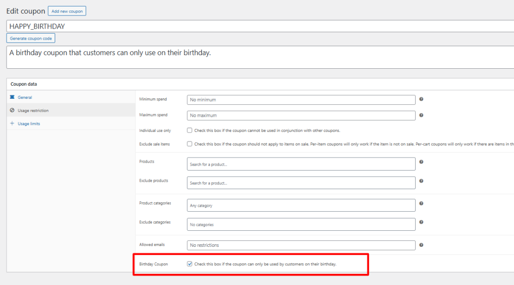Image resolution: width=514 pixels, height=285 pixels.
Task: Click into the coupon description text area
Action: [261, 57]
